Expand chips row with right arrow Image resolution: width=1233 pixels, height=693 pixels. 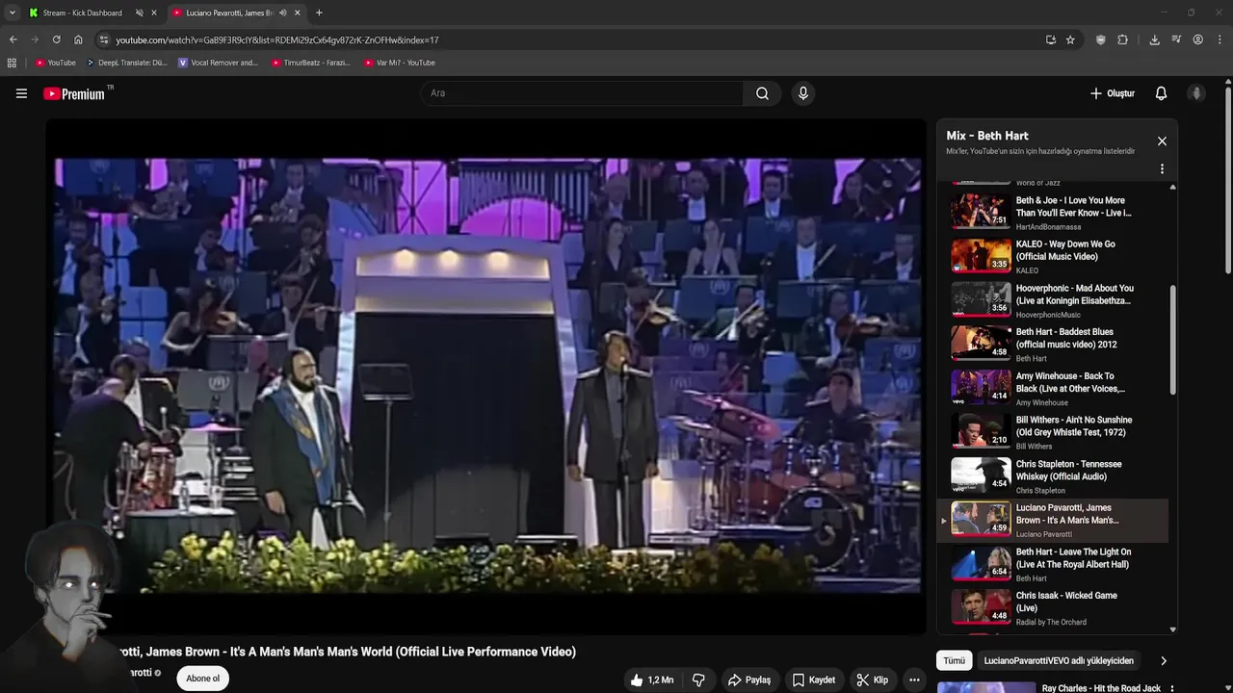(x=1163, y=660)
